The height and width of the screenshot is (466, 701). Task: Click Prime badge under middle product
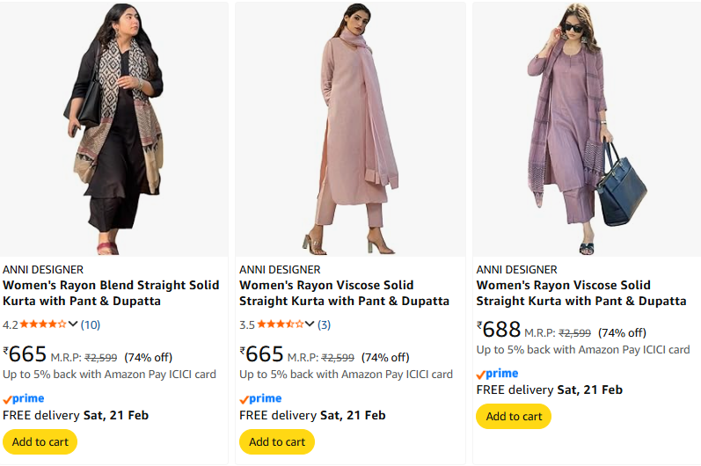[x=260, y=398]
